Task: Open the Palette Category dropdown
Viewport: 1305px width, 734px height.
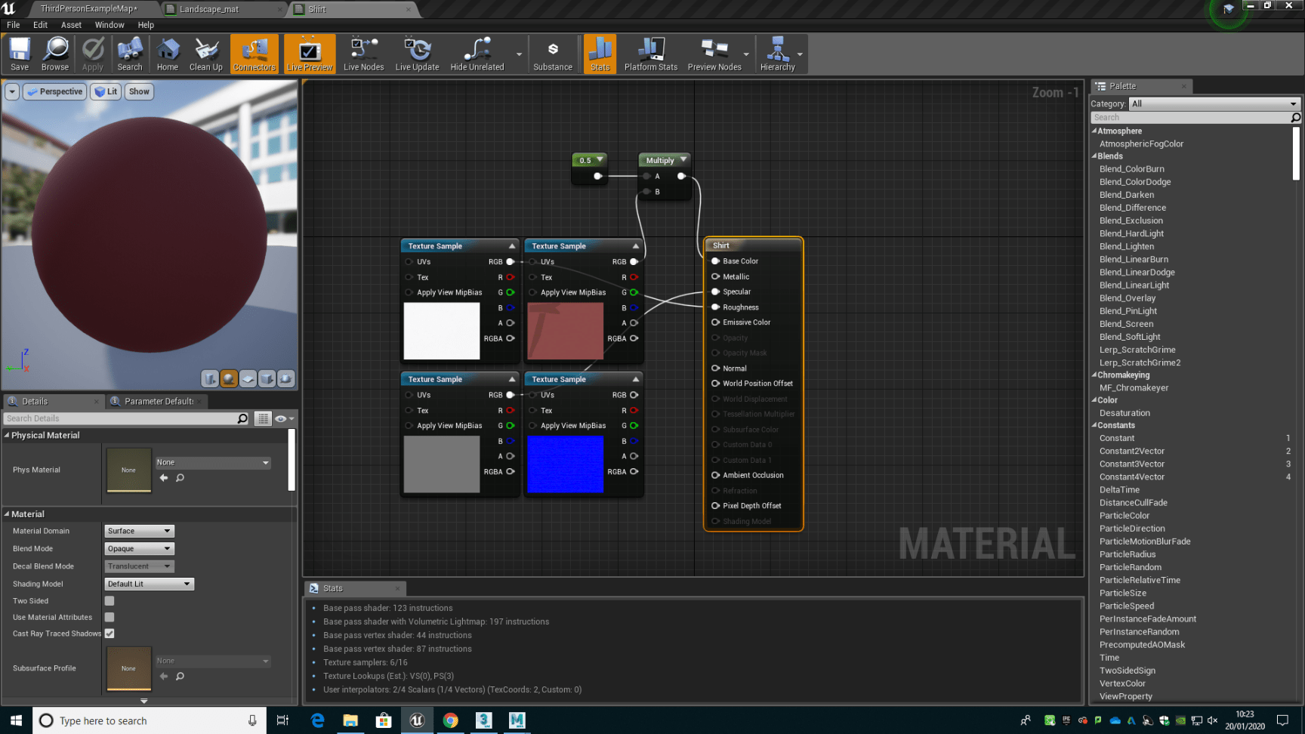Action: point(1214,103)
